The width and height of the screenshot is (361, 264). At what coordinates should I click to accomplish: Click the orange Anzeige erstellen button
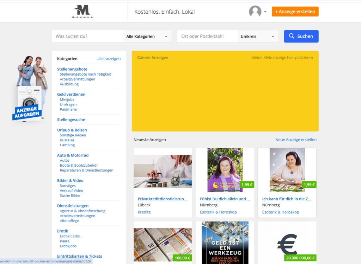[x=295, y=12]
